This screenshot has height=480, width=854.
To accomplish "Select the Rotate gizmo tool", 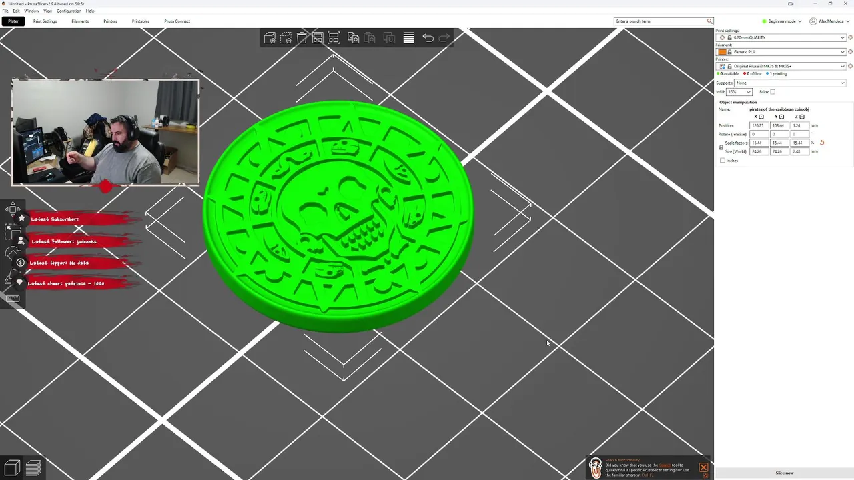I will (12, 253).
